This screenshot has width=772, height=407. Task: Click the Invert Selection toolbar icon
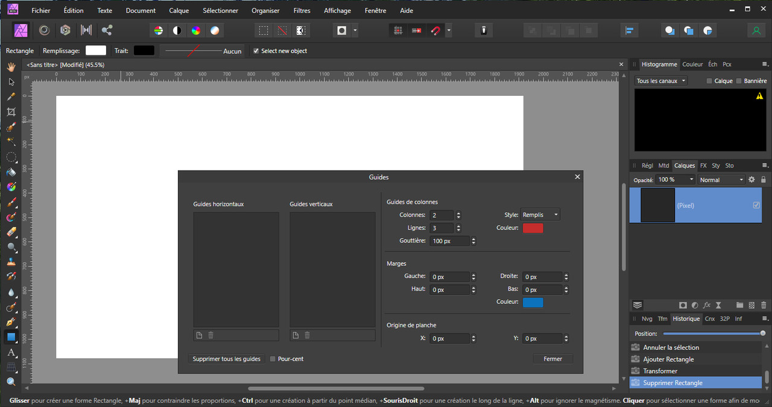(x=301, y=30)
